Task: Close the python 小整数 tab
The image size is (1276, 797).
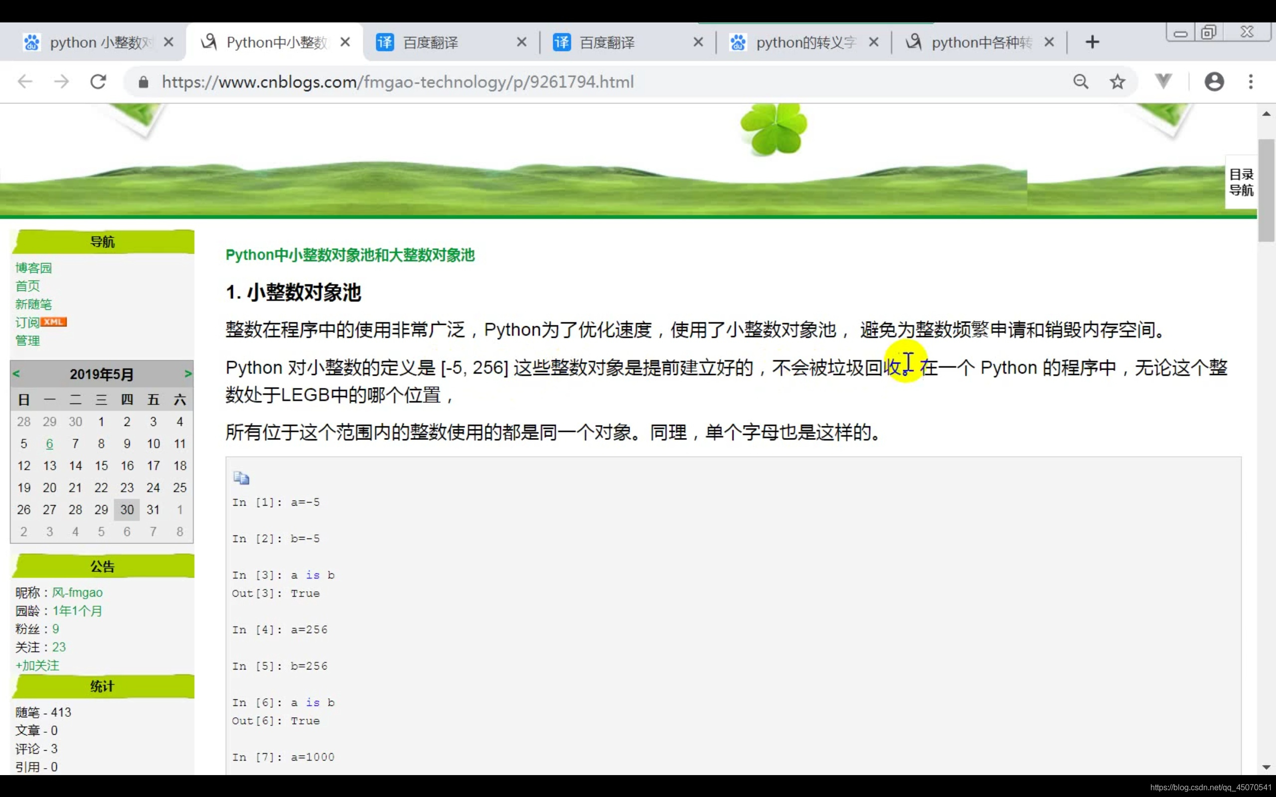Action: click(x=169, y=42)
